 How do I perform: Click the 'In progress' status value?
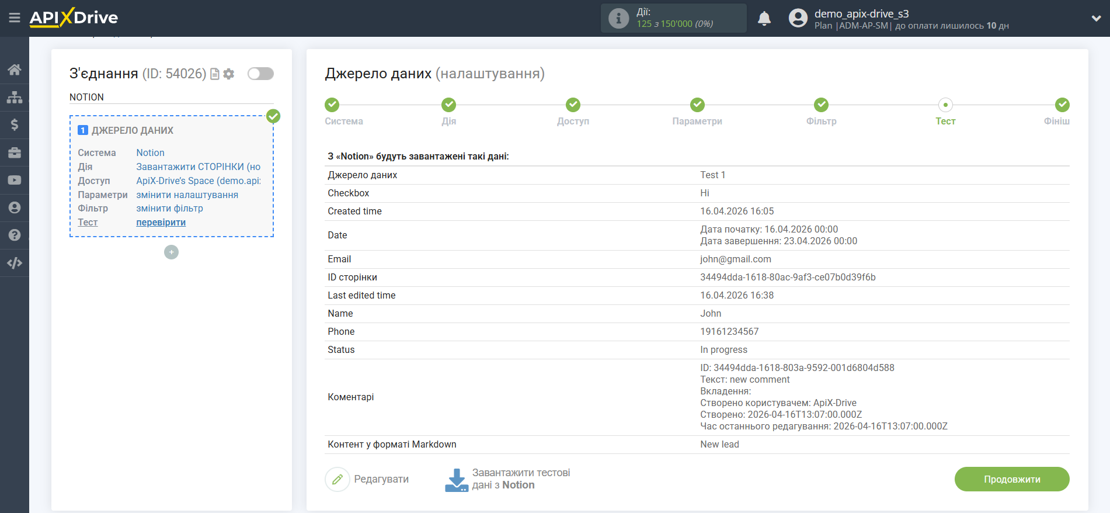[723, 350]
